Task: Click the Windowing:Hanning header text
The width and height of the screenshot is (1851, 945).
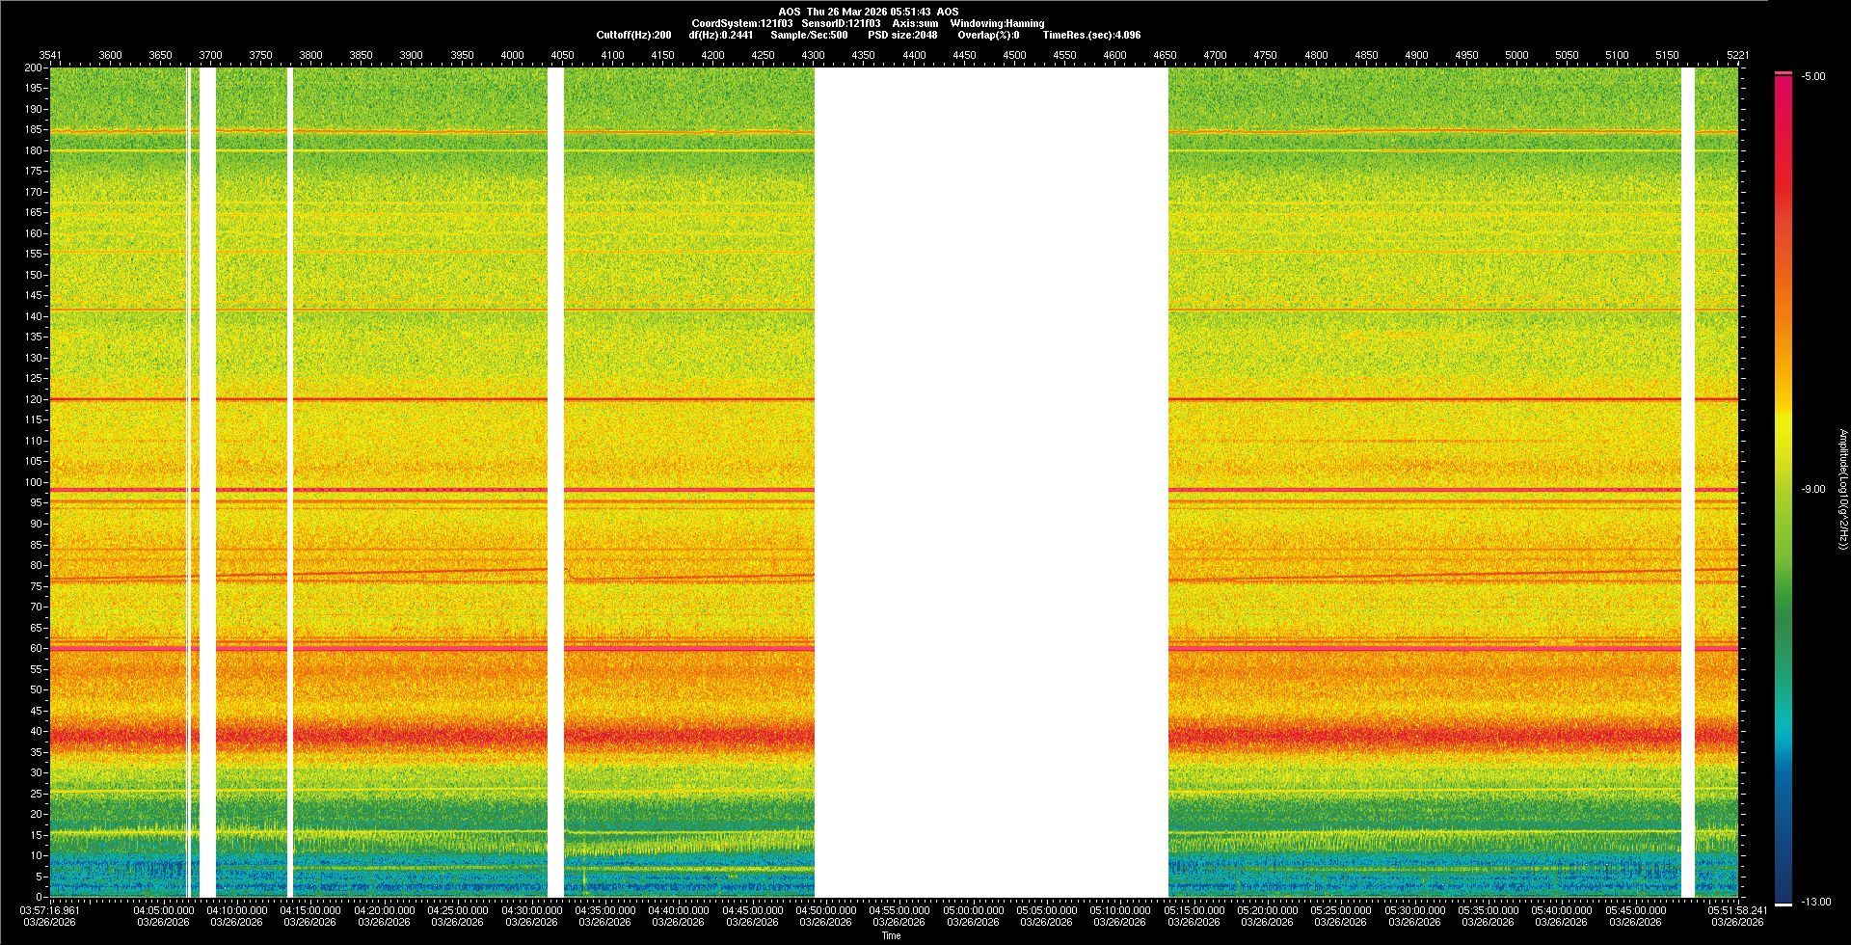Action: [x=997, y=23]
